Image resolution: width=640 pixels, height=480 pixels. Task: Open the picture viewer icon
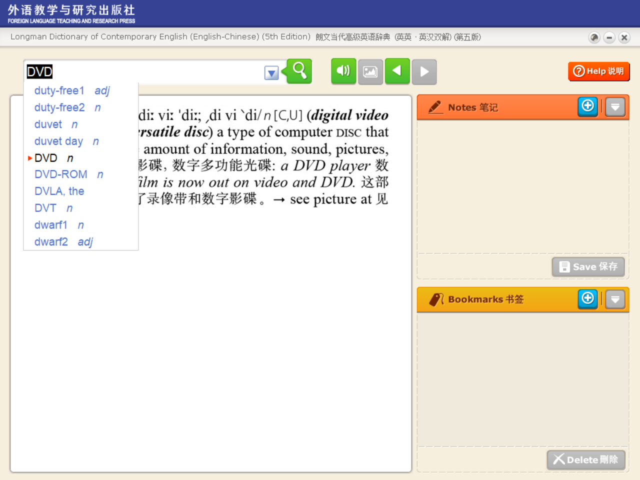point(370,72)
